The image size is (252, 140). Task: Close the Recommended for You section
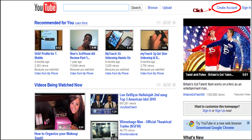point(174,22)
